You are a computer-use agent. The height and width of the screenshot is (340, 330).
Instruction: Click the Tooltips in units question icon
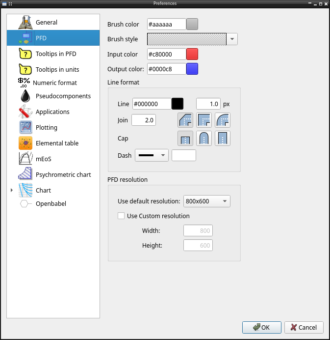tap(25, 69)
